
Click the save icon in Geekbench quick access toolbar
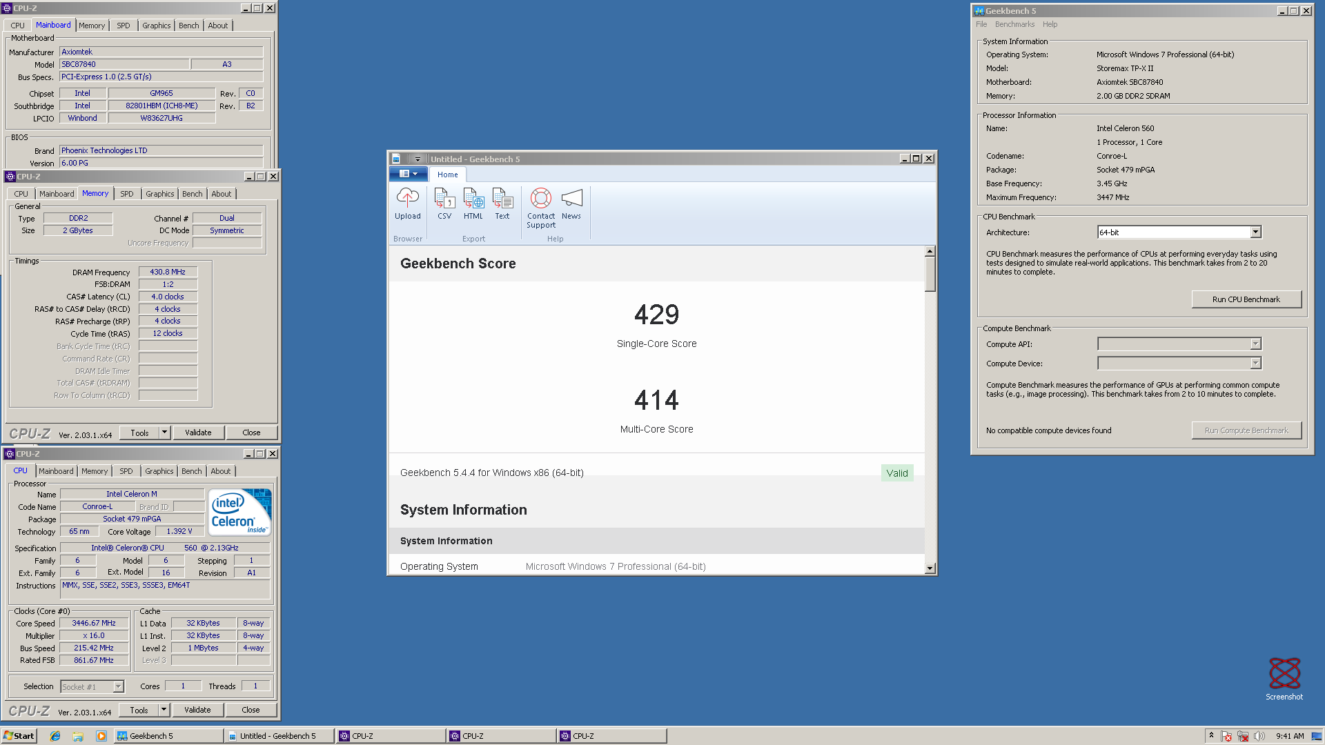tap(396, 159)
